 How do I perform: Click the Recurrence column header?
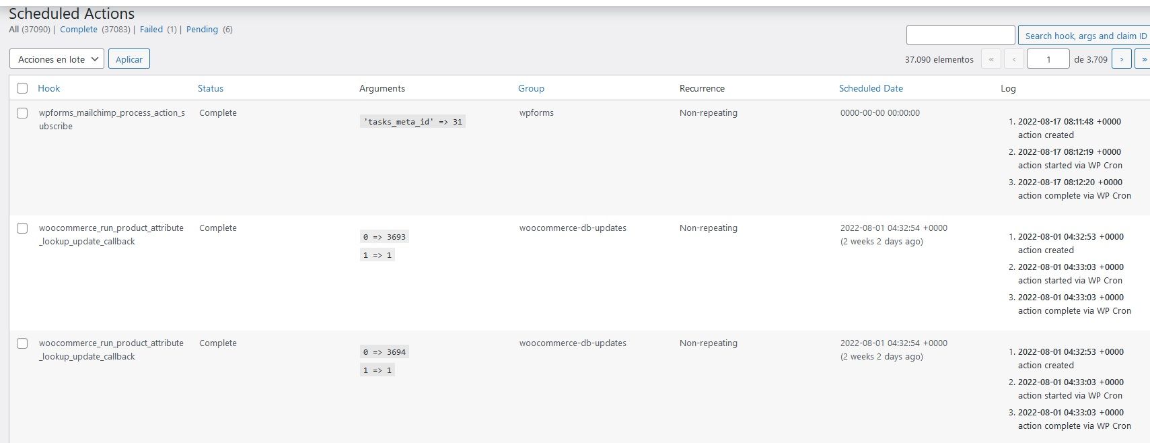coord(702,88)
